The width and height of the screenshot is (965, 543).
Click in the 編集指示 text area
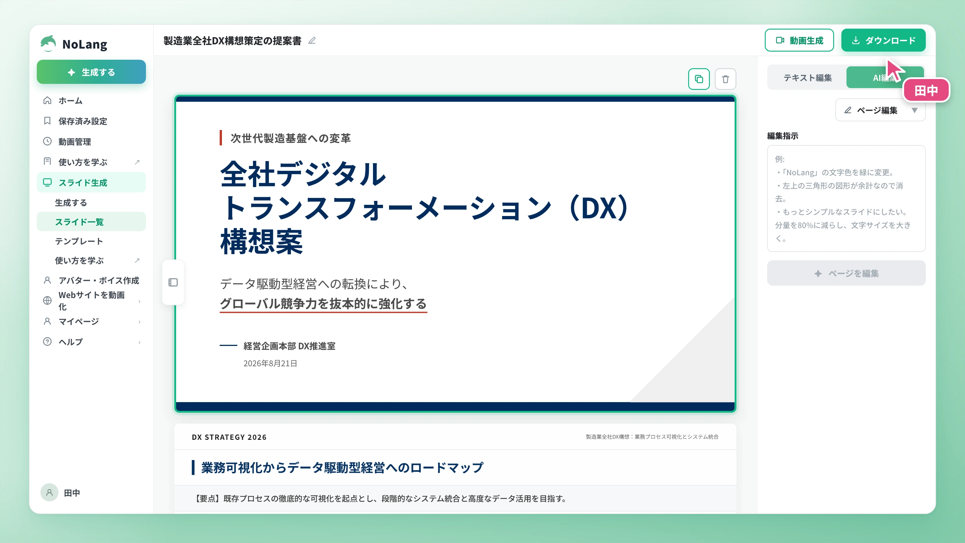coord(846,198)
